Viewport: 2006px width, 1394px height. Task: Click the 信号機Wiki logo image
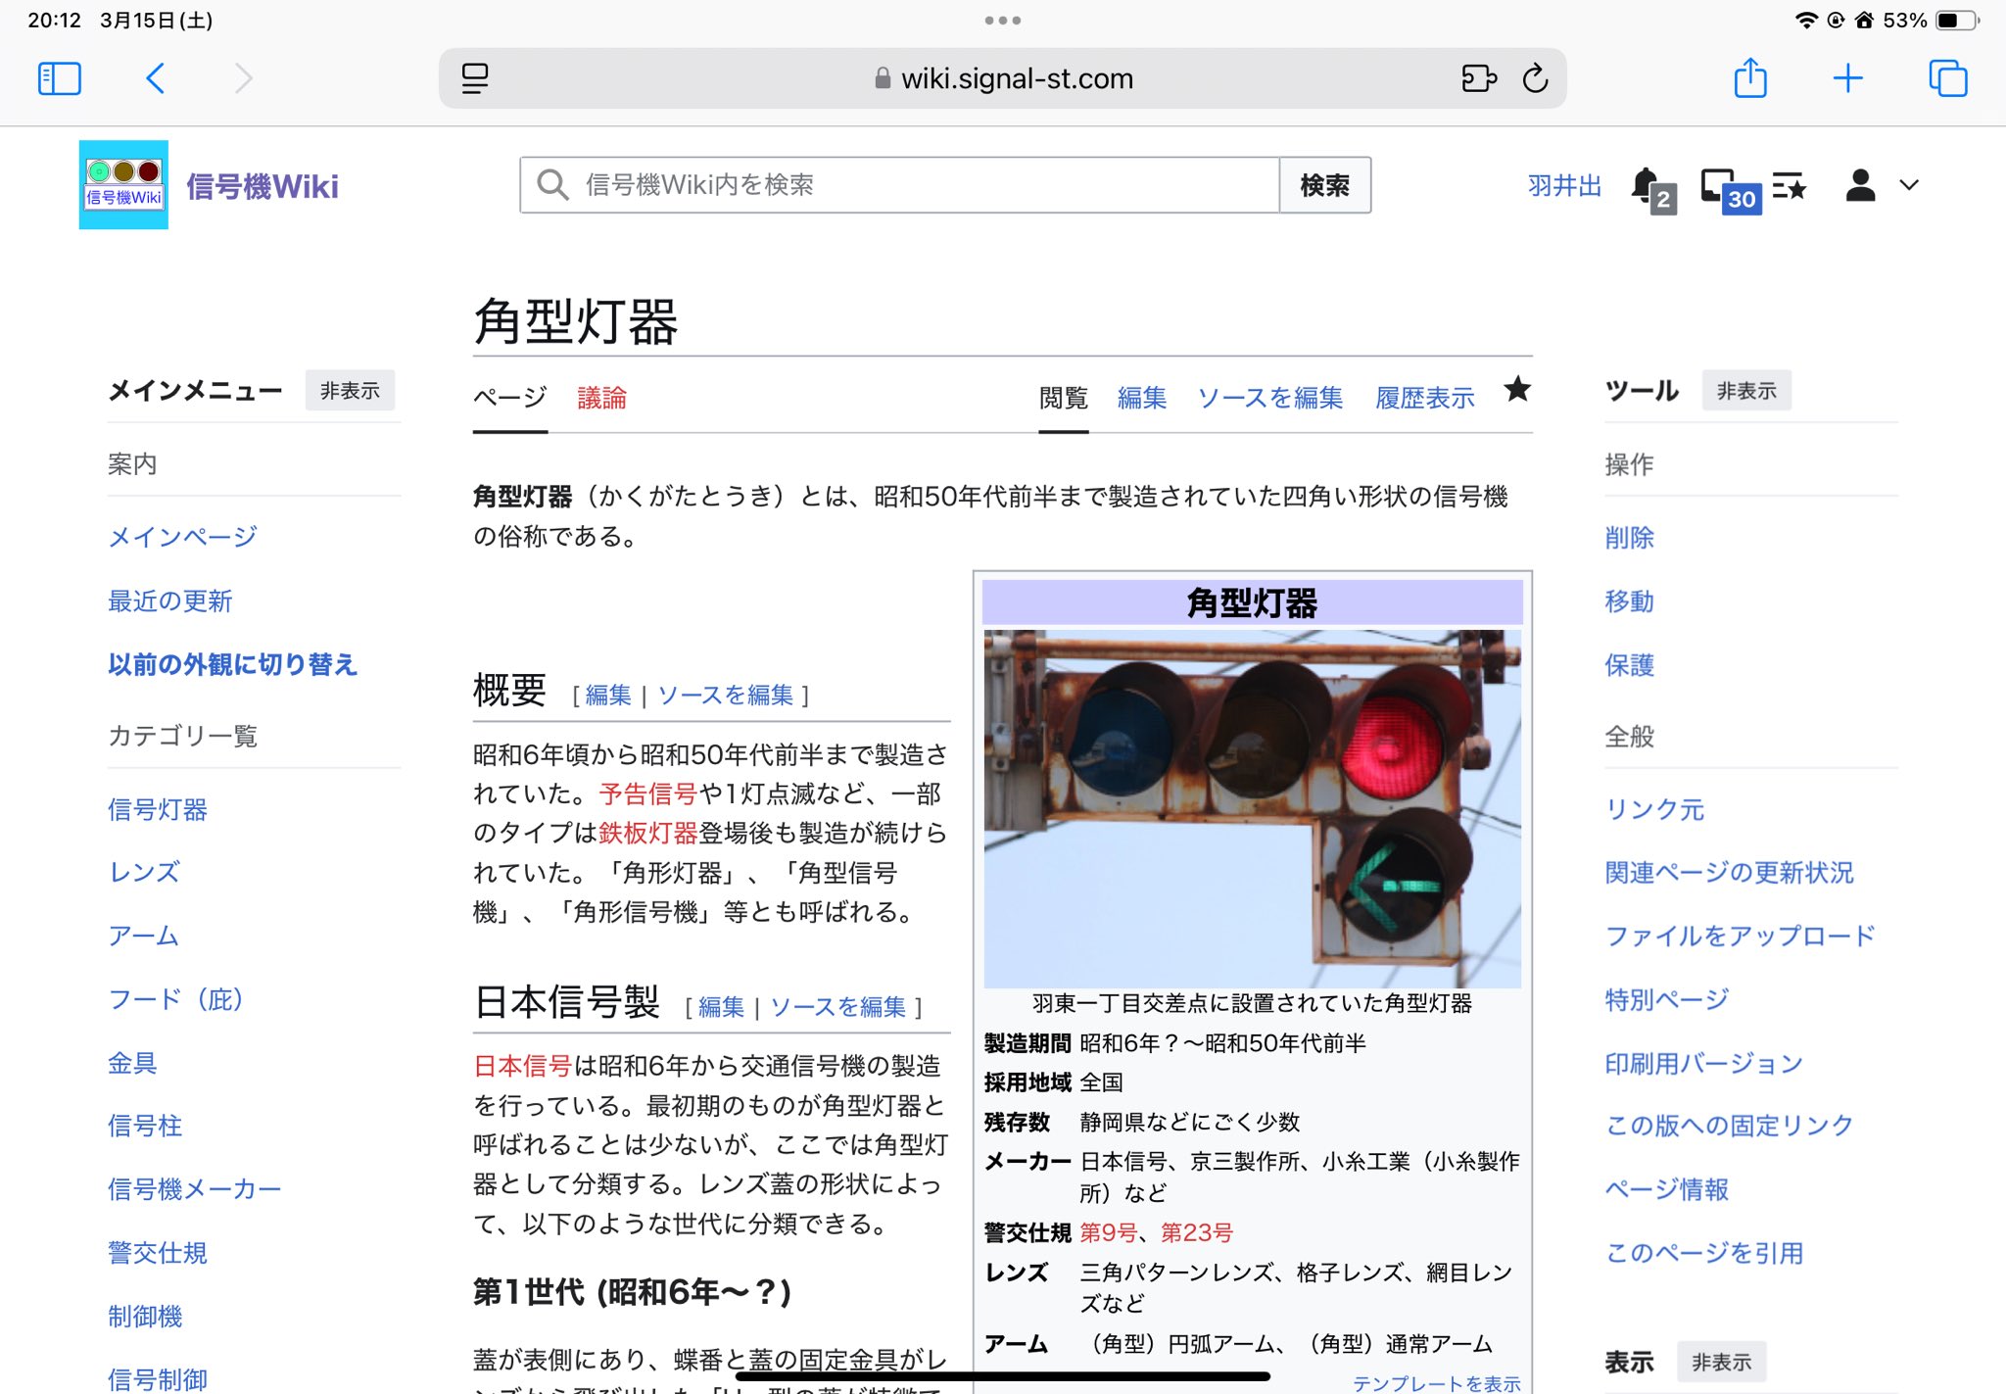coord(123,184)
